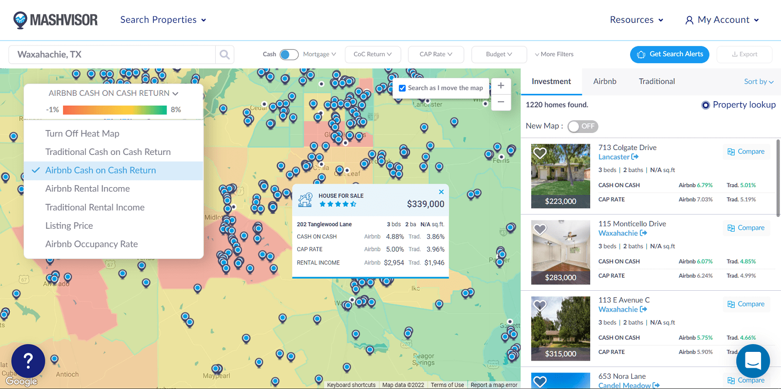Open the Sort by dropdown

759,82
